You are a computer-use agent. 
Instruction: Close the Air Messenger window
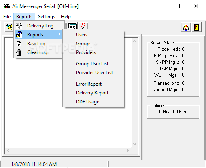click(x=196, y=6)
